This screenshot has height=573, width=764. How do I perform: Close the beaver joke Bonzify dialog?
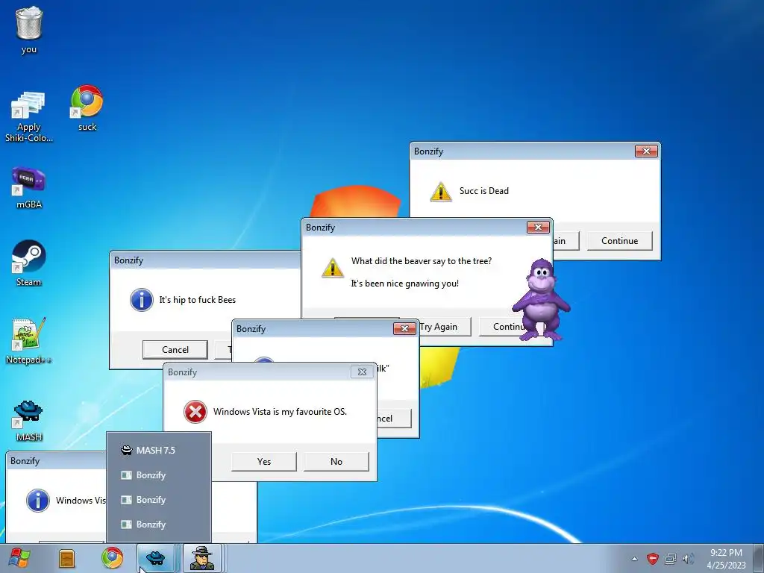538,227
